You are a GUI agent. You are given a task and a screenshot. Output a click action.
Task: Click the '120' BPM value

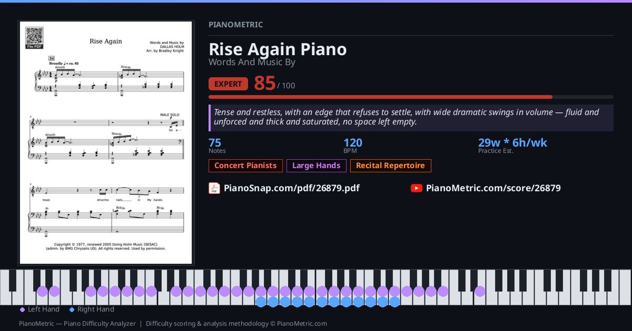353,143
